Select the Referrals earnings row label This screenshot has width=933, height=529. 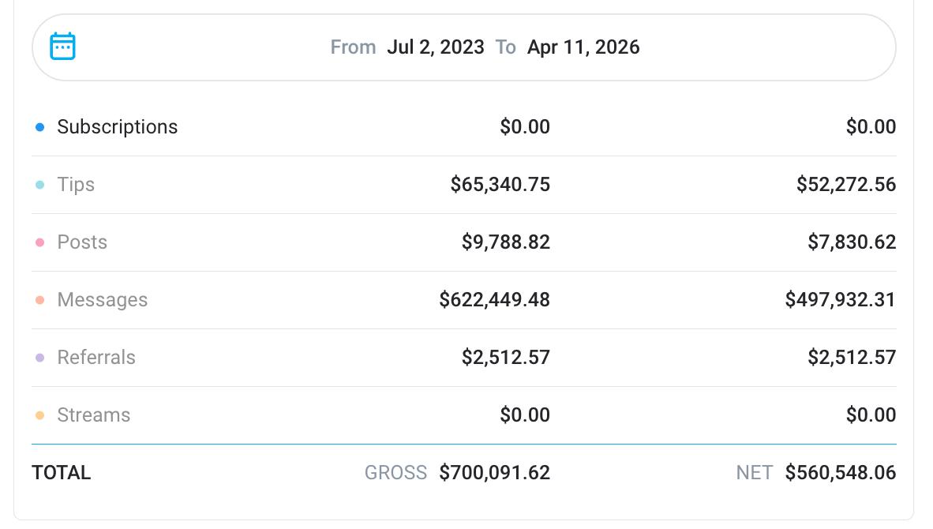pyautogui.click(x=96, y=358)
